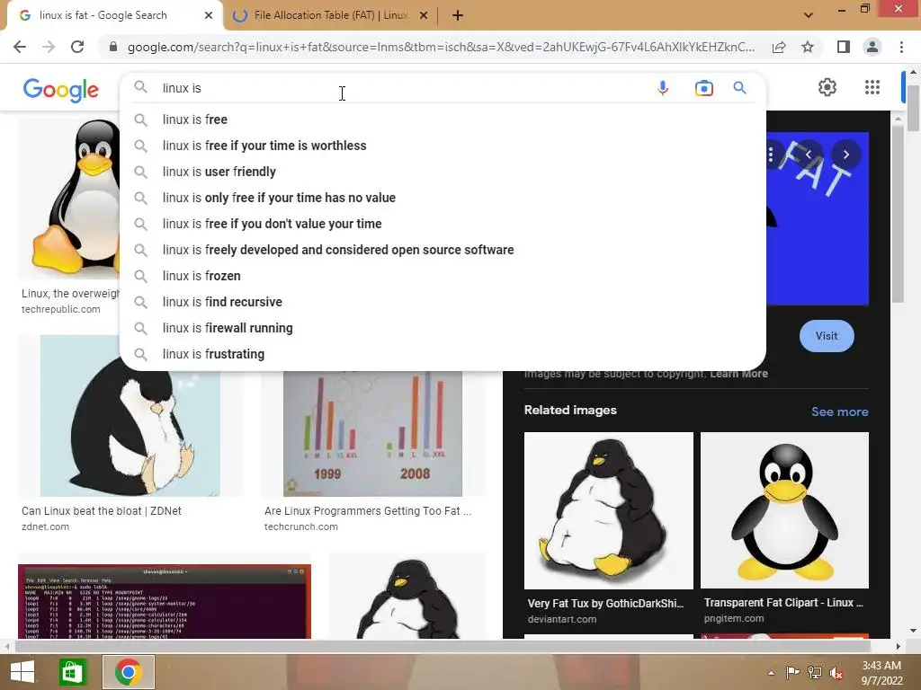921x690 pixels.
Task: Open Transparent Fat Clipart penguin image
Action: (x=784, y=510)
